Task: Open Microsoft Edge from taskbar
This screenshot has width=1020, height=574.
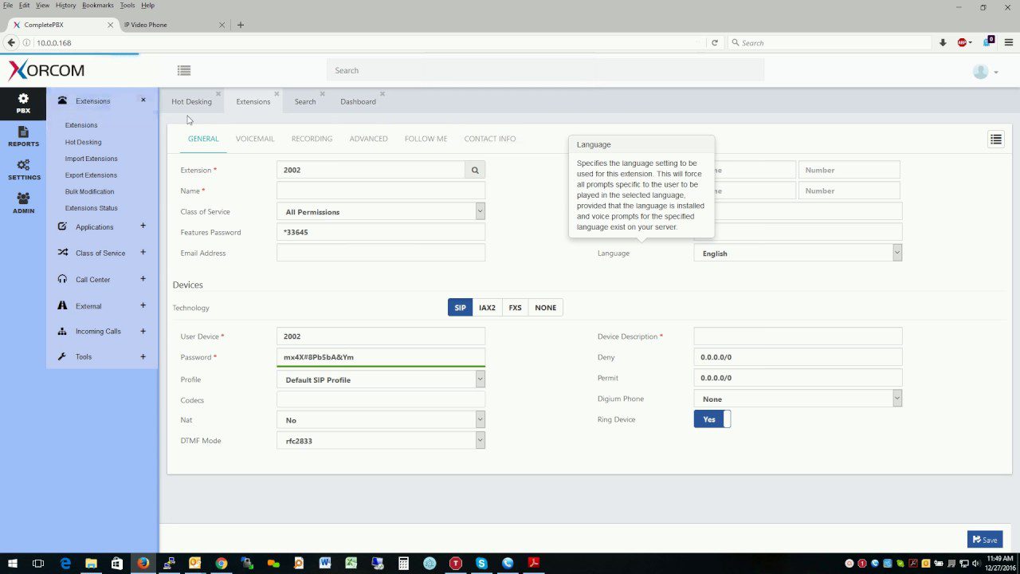Action: (65, 563)
